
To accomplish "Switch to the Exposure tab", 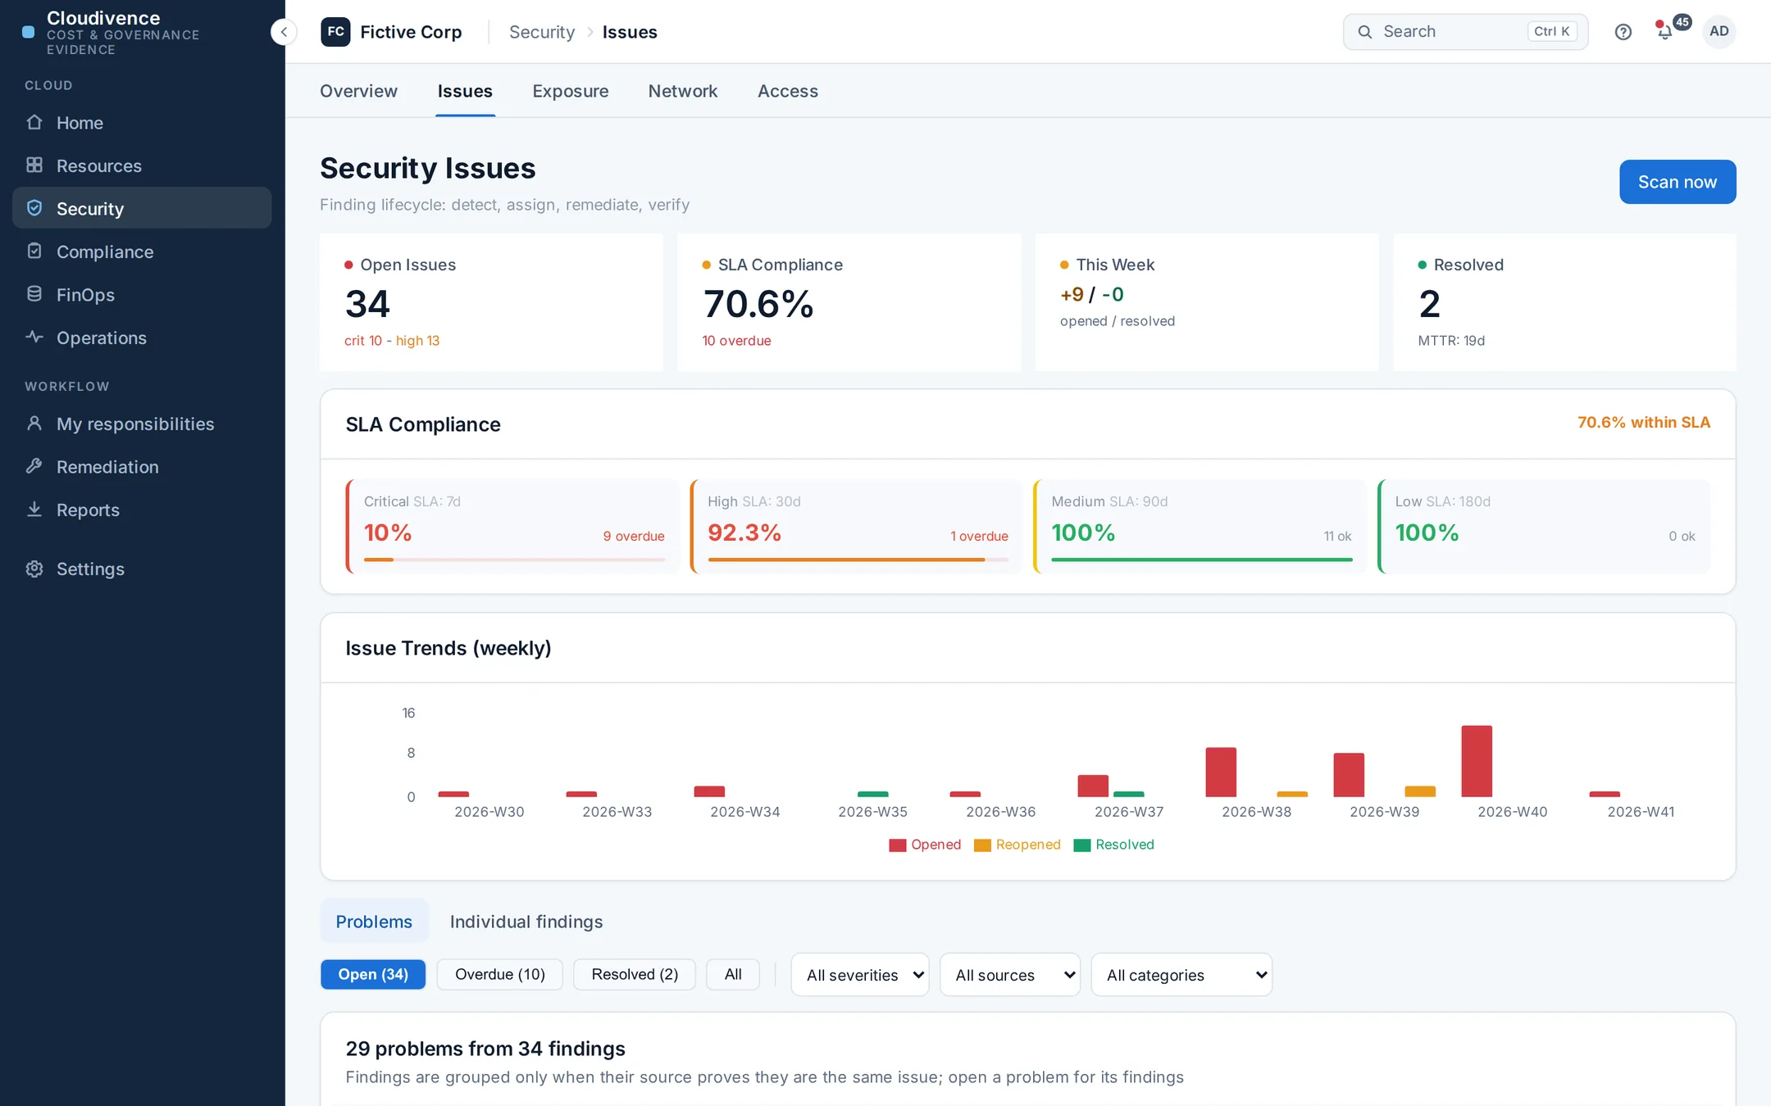I will 571,91.
